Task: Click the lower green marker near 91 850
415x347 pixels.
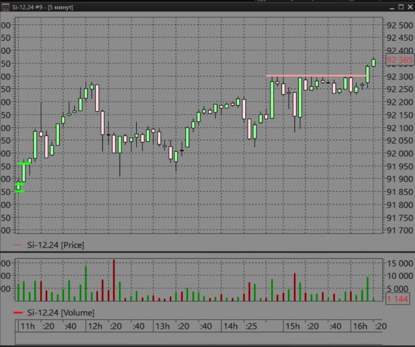Action: 19,191
